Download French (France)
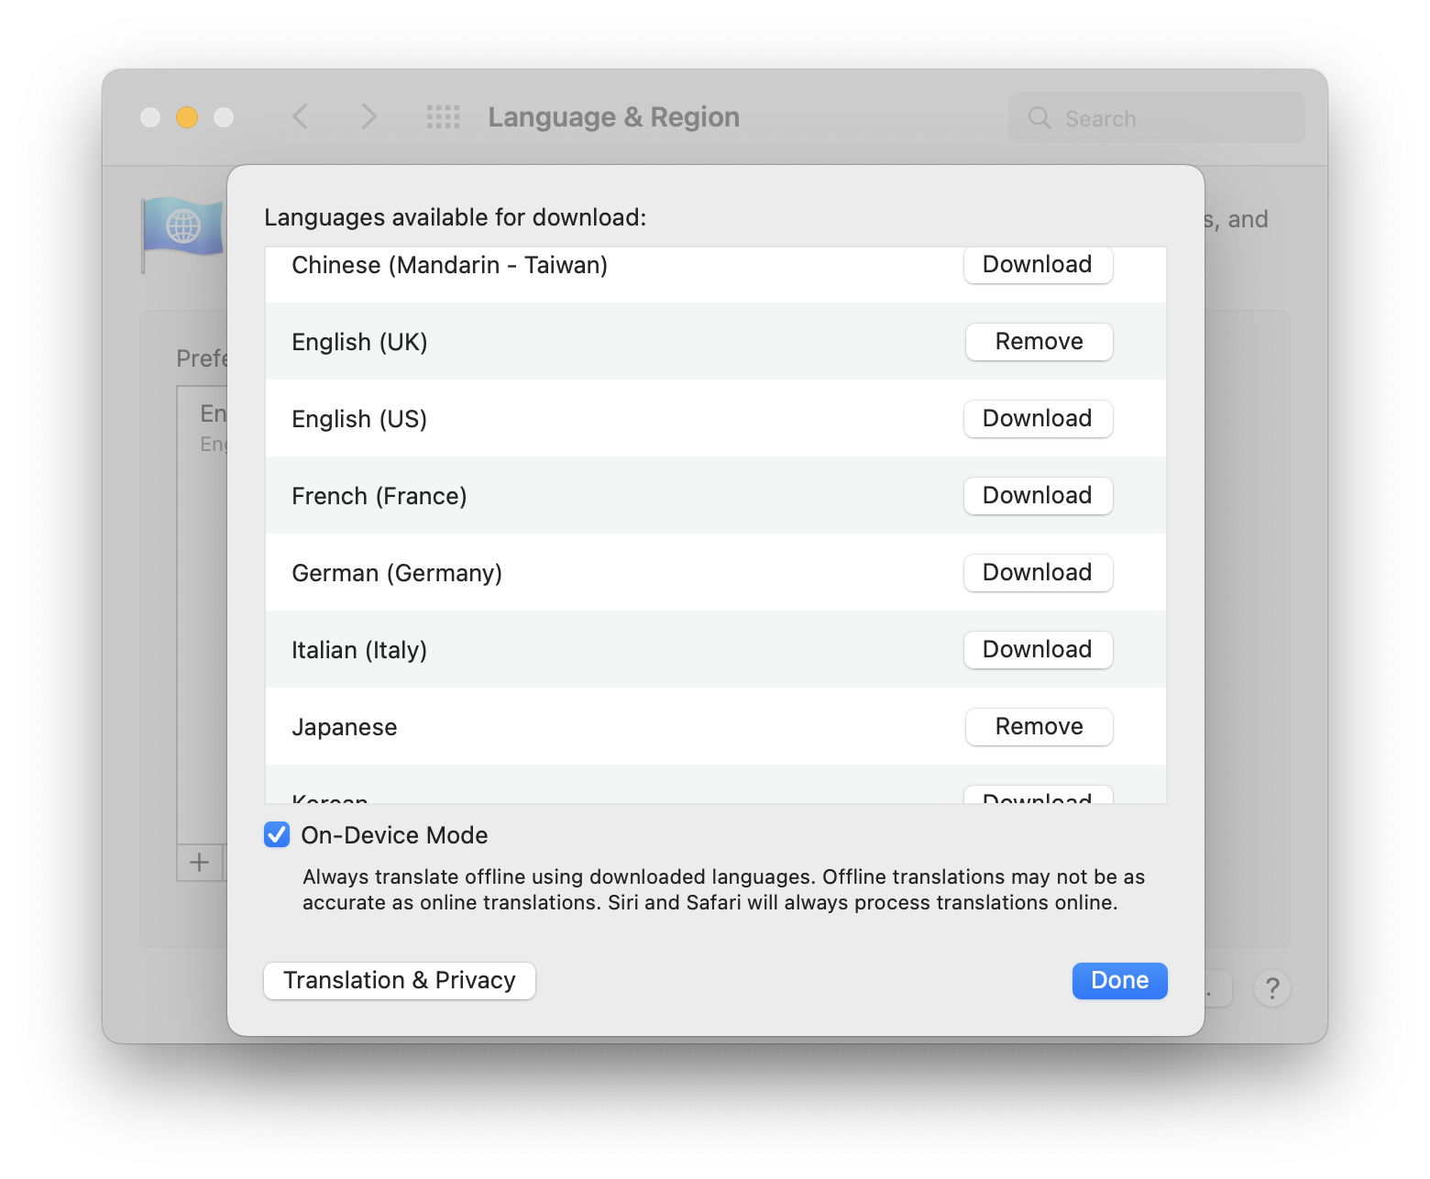Screen dimensions: 1430x1179 coord(1037,495)
